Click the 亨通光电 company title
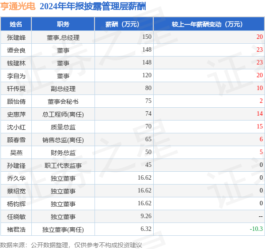The image size is (265, 249). click(18, 7)
